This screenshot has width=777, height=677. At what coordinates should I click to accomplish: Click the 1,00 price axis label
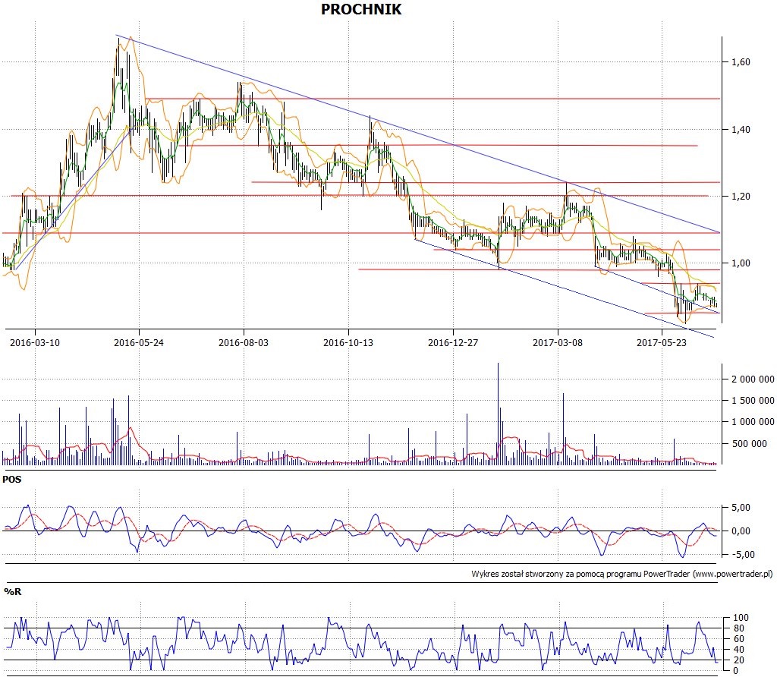coord(741,263)
